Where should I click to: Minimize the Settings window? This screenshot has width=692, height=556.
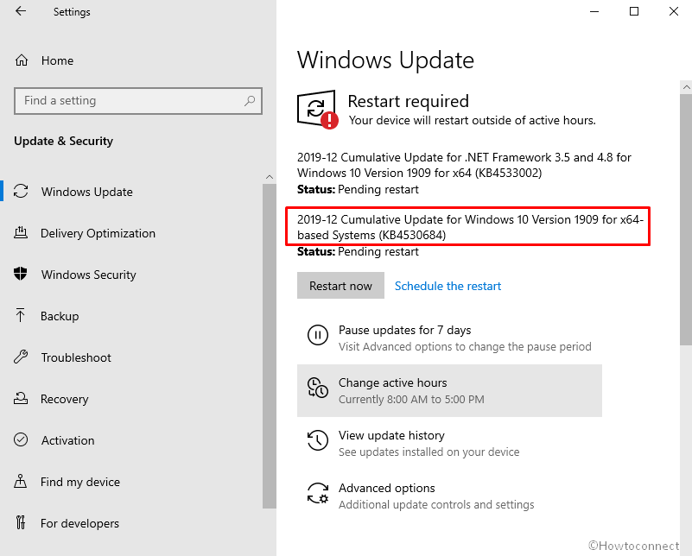(x=594, y=11)
